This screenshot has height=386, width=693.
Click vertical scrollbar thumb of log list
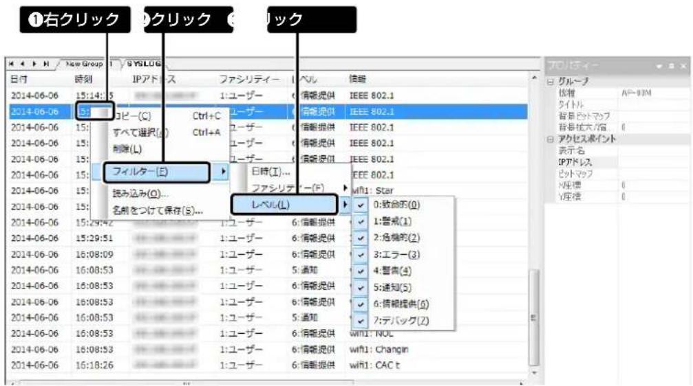coord(534,317)
